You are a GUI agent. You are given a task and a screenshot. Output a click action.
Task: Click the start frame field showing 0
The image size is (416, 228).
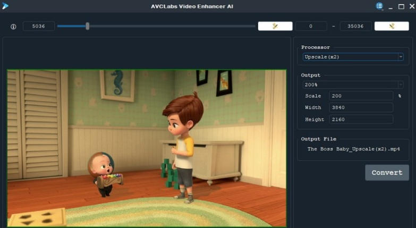click(x=311, y=26)
